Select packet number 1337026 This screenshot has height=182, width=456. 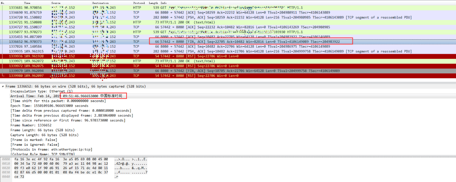click(x=228, y=47)
